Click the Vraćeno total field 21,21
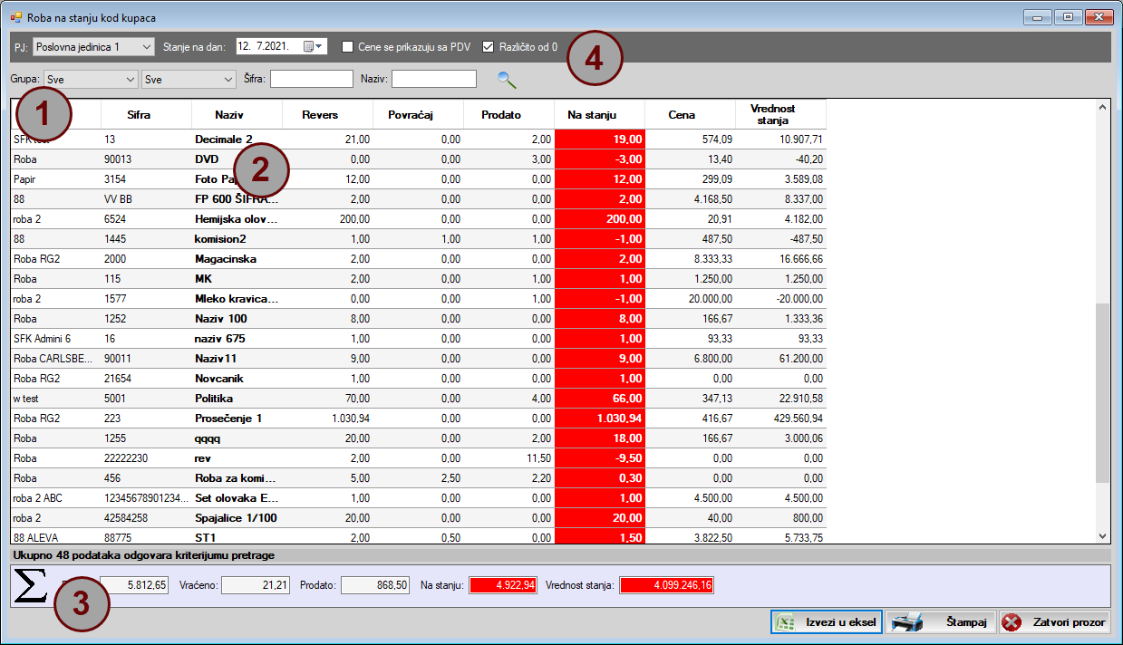 tap(256, 585)
